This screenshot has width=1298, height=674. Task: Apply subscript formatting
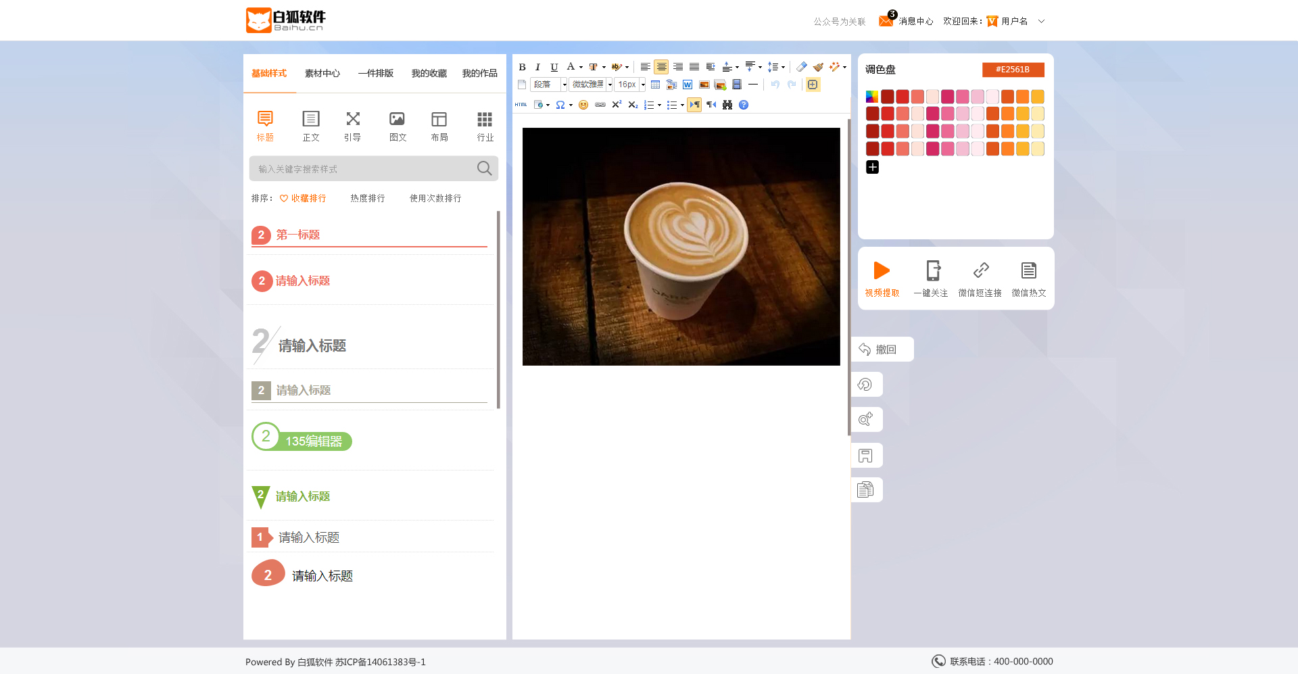tap(633, 105)
